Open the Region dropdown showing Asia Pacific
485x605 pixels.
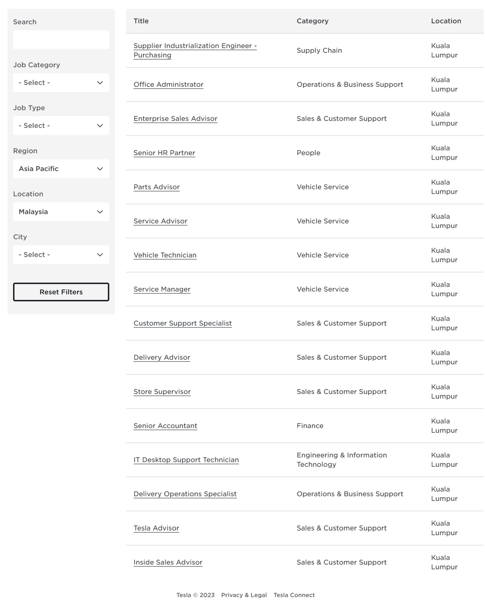point(61,169)
